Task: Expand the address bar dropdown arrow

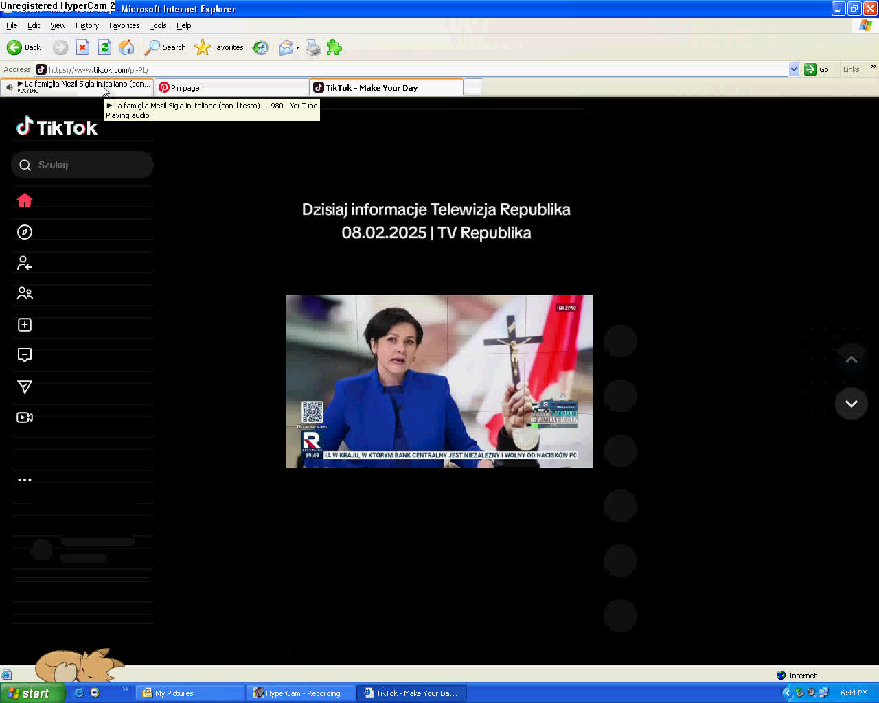Action: click(x=794, y=69)
